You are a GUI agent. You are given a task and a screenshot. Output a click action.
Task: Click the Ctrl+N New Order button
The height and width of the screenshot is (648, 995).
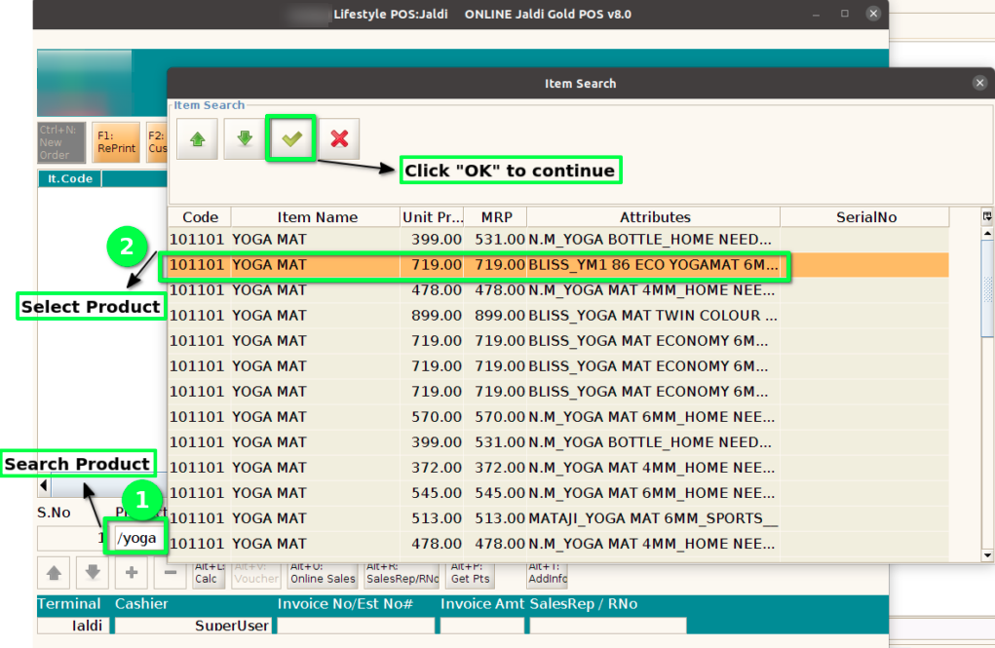point(61,142)
